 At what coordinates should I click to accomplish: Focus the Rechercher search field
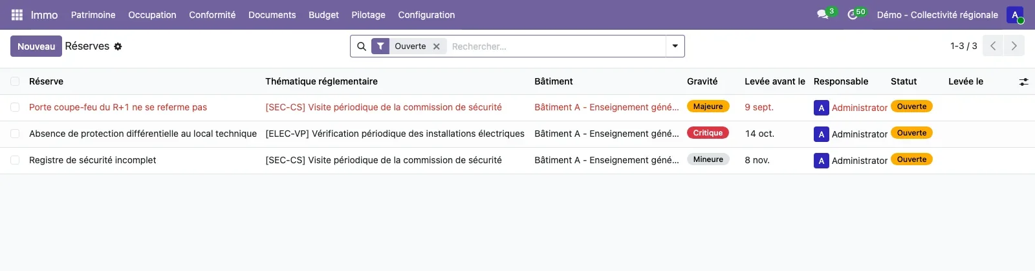(556, 46)
